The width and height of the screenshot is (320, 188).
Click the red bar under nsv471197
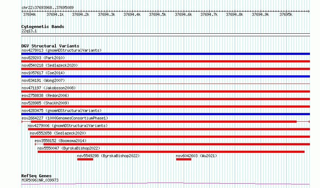click(165, 91)
